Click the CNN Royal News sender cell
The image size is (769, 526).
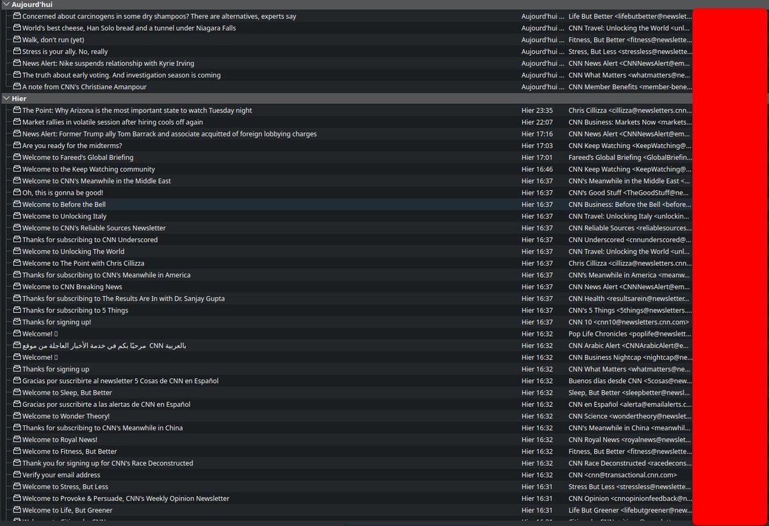tap(630, 440)
